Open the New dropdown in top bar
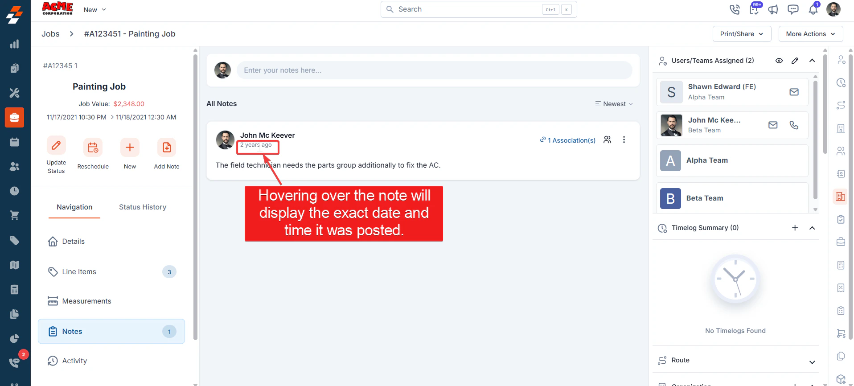Viewport: 854px width, 386px height. [94, 10]
